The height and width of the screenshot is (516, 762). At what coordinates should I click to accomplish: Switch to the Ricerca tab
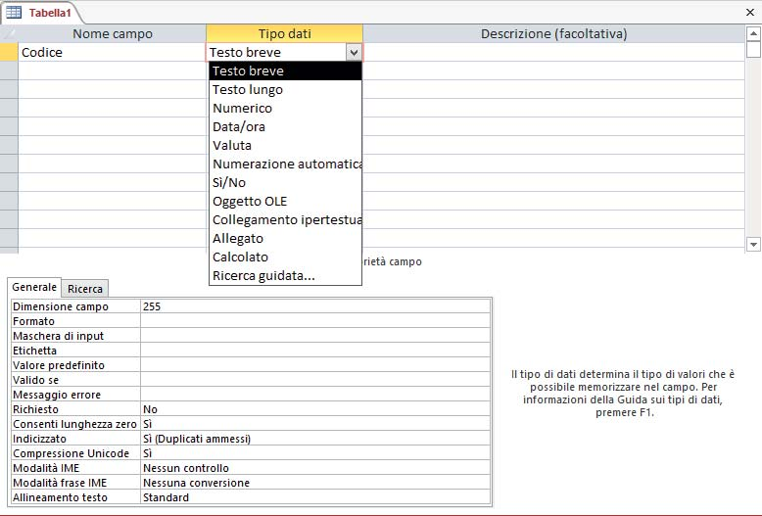(x=85, y=289)
